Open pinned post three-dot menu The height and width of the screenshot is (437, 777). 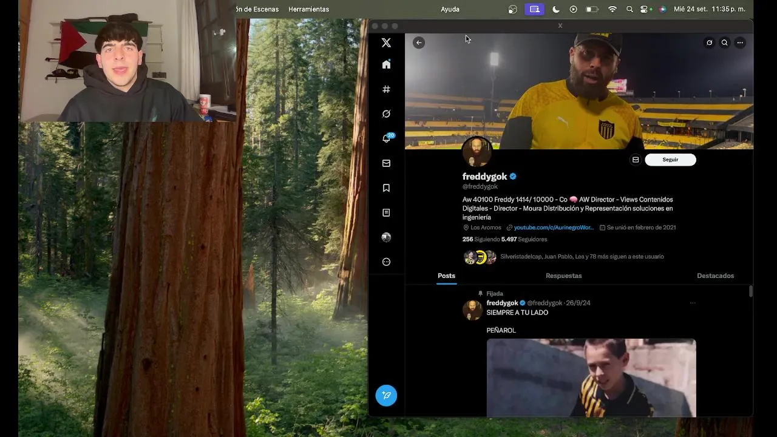tap(693, 303)
